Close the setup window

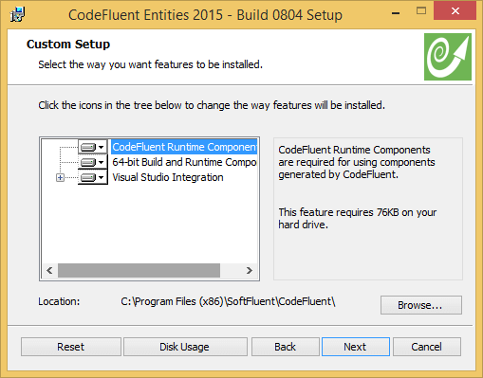[455, 11]
